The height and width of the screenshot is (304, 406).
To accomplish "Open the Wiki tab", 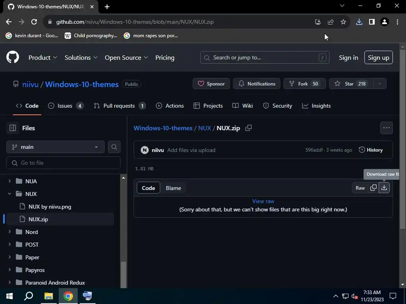I will [x=243, y=106].
